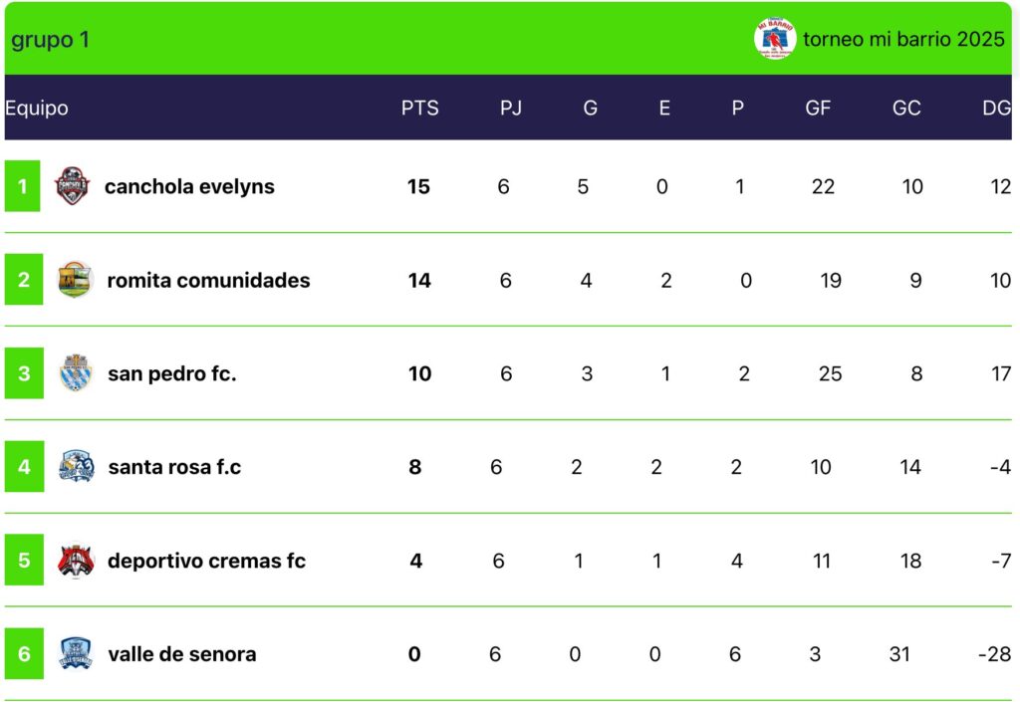Screen dimensions: 1020x702
Task: Click the valle de senora crest
Action: pos(76,653)
